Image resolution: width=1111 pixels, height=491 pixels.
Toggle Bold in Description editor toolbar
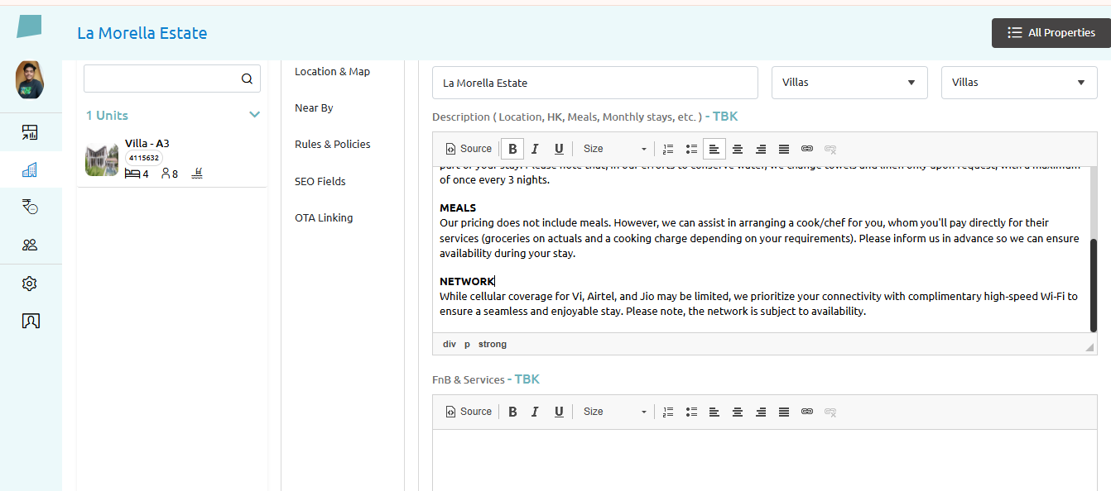tap(512, 149)
